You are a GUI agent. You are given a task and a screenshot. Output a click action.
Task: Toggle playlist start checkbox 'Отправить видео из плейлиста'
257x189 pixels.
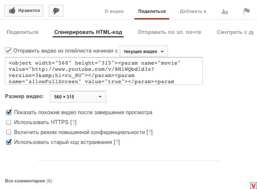pyautogui.click(x=8, y=51)
